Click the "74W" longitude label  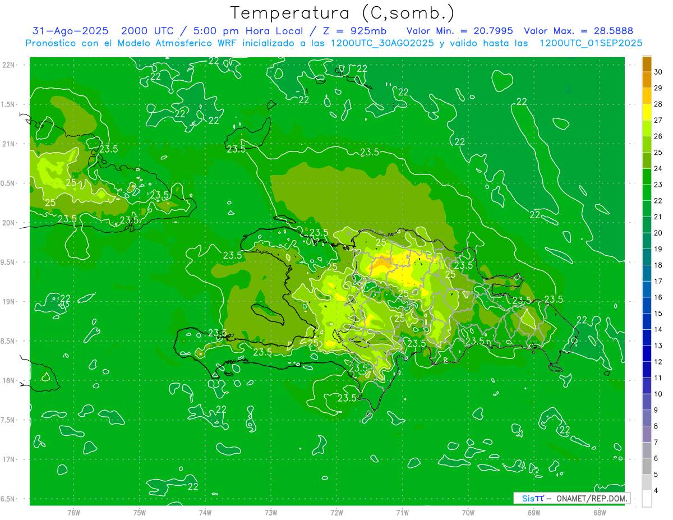(205, 512)
